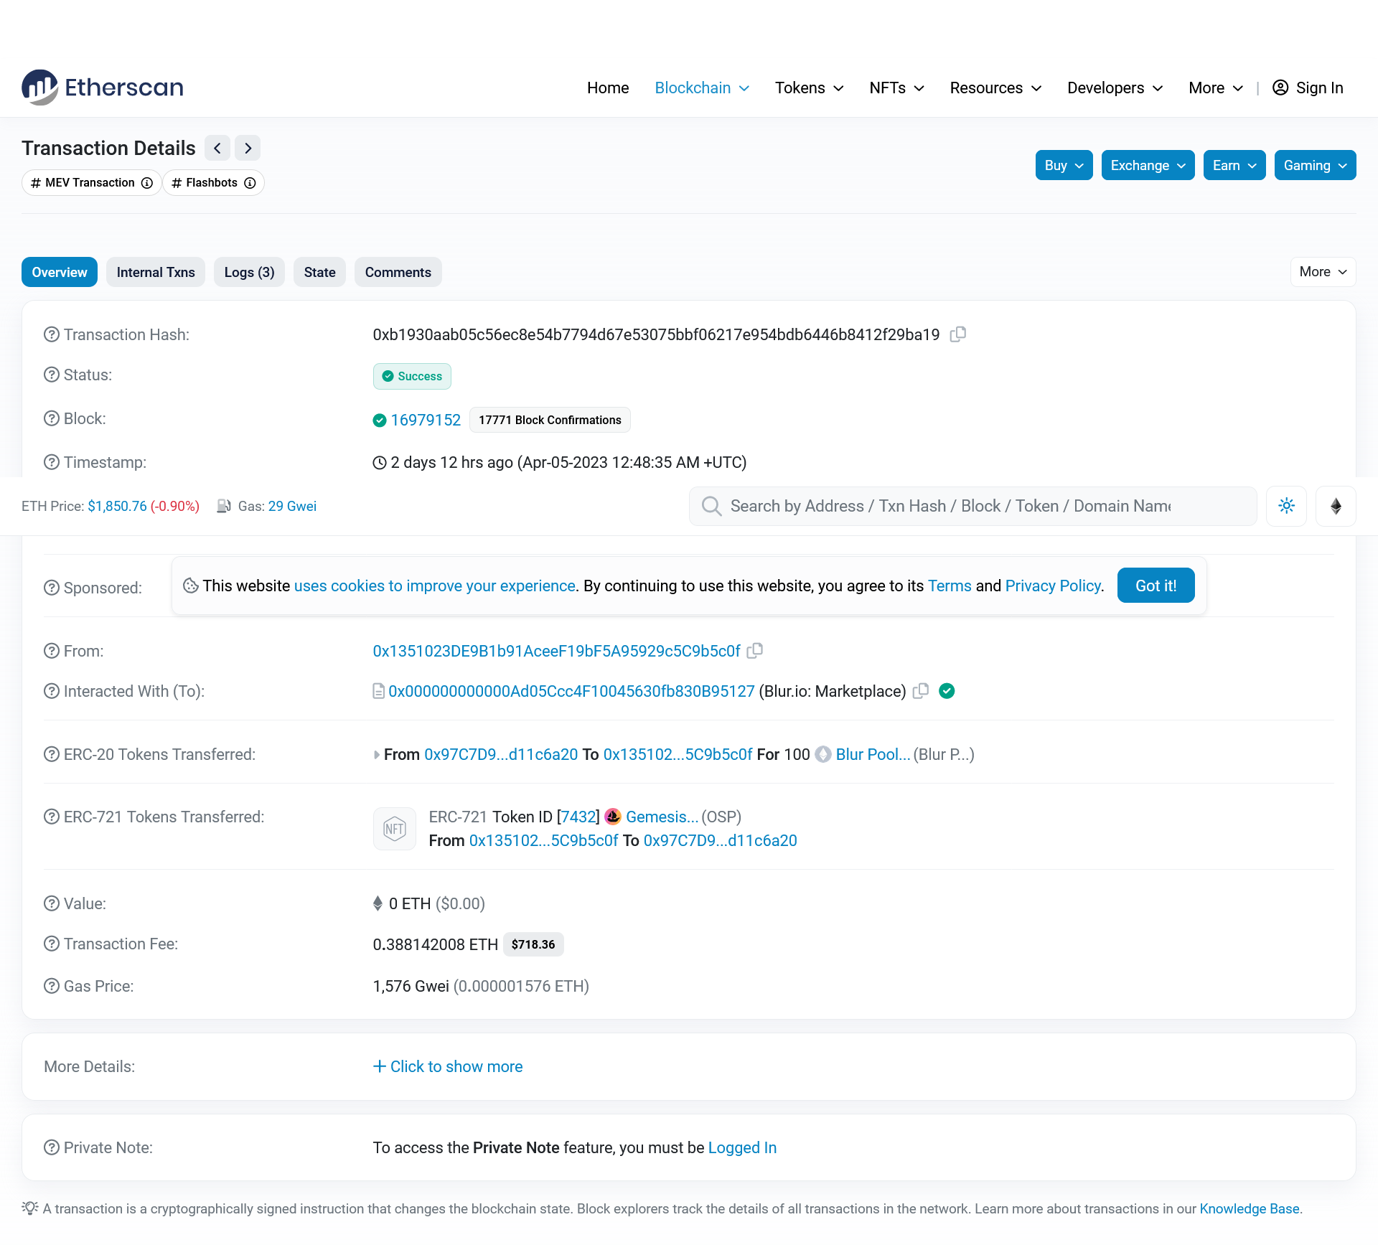This screenshot has height=1245, width=1378.
Task: Click help icon beside Timestamp label
Action: (x=52, y=462)
